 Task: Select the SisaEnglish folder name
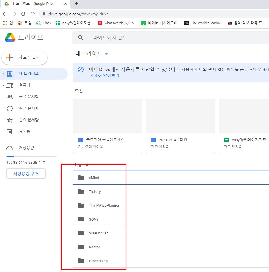98,233
